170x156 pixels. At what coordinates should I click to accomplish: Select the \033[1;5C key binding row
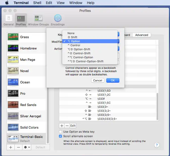coord(108,103)
